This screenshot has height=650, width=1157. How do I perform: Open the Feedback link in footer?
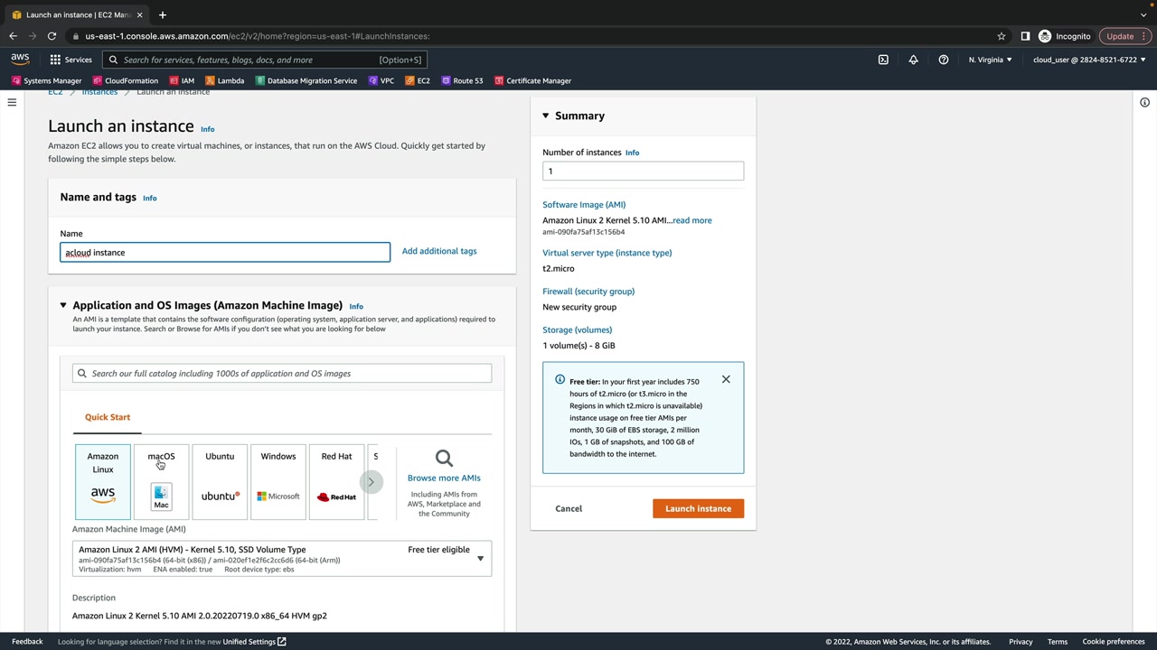click(27, 642)
